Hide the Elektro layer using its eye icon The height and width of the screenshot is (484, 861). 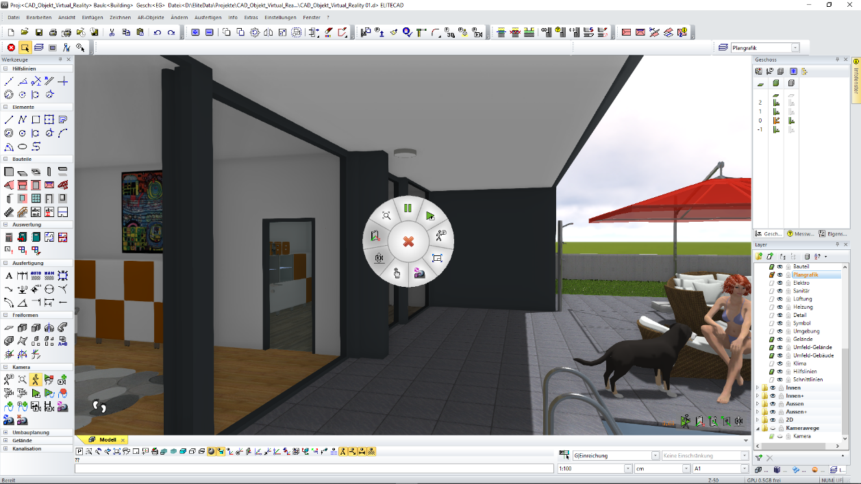click(x=779, y=283)
